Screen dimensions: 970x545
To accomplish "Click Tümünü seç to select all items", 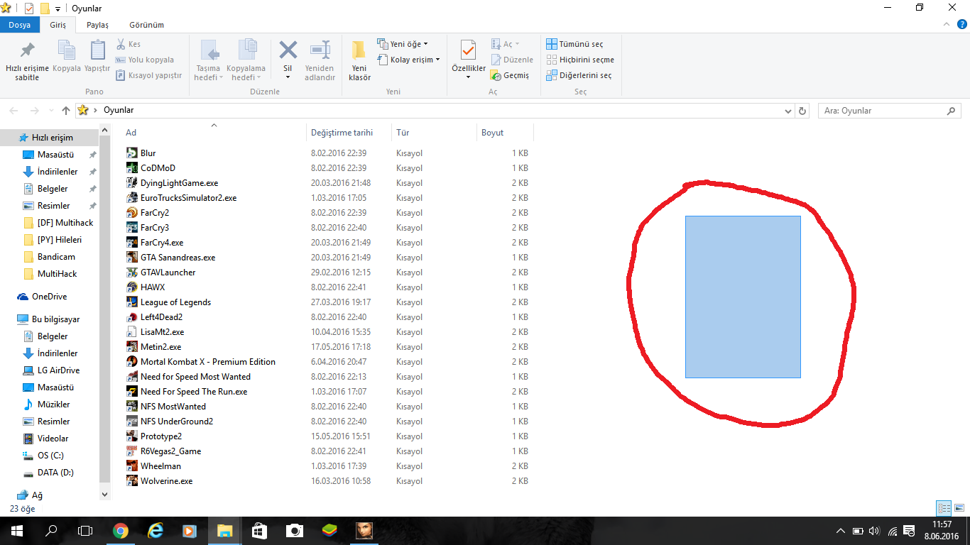I will [x=574, y=44].
